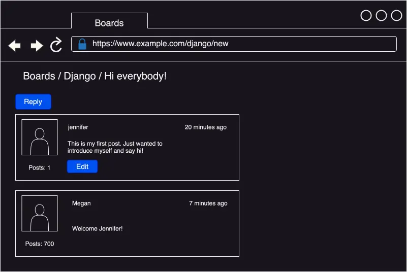Click the '7 minutes ago' timestamp
The height and width of the screenshot is (272, 407).
pyautogui.click(x=208, y=203)
